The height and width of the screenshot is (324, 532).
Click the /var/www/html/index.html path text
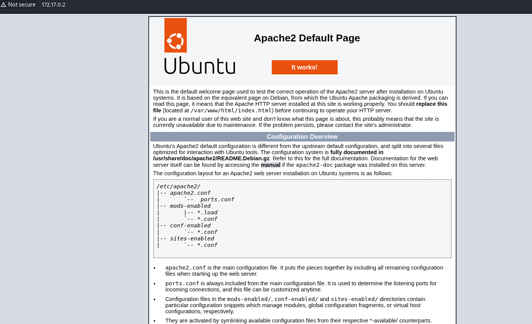[231, 110]
